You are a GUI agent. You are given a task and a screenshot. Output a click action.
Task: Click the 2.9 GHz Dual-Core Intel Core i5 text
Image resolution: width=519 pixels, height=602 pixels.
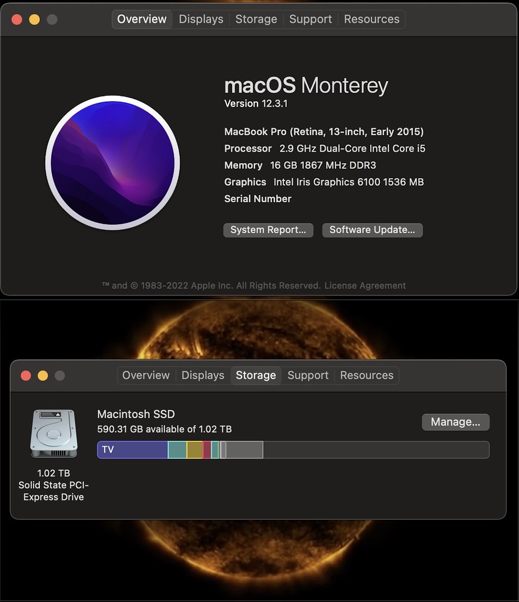click(x=353, y=149)
